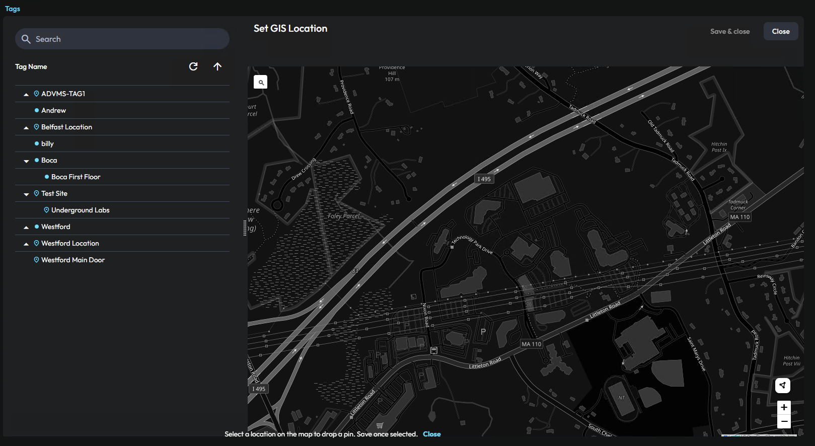This screenshot has width=815, height=446.
Task: Select the Westford Main Door tag
Action: (73, 260)
